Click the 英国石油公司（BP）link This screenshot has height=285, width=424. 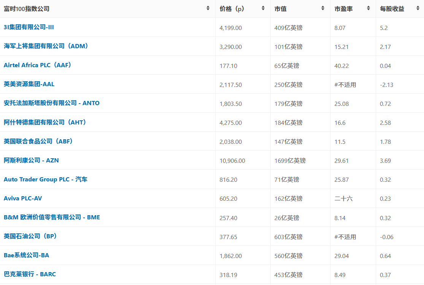tap(30, 236)
